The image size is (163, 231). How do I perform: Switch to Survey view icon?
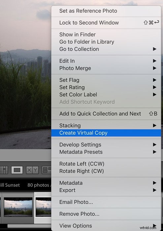[47, 170]
